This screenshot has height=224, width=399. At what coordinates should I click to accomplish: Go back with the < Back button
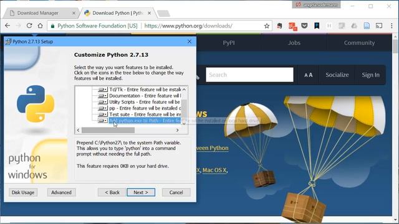point(112,192)
